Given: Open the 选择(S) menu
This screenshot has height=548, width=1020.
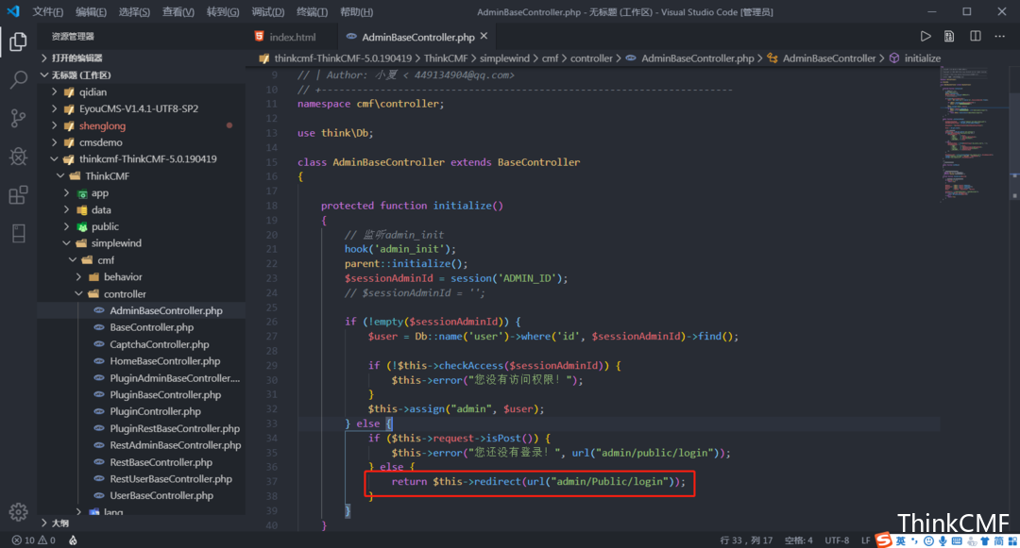Looking at the screenshot, I should click(134, 11).
